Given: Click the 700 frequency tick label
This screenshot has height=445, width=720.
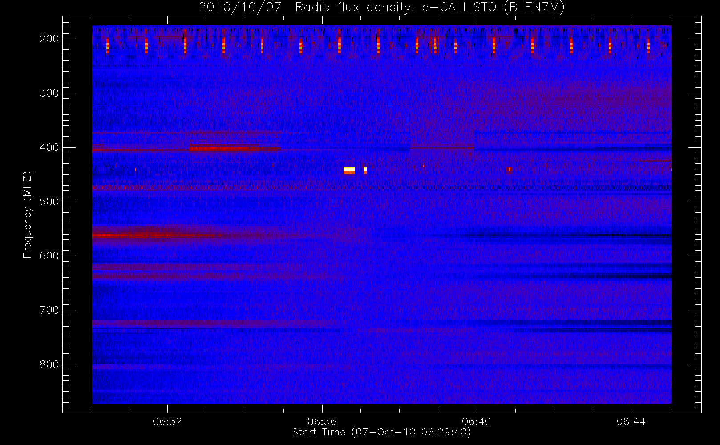Looking at the screenshot, I should [49, 310].
